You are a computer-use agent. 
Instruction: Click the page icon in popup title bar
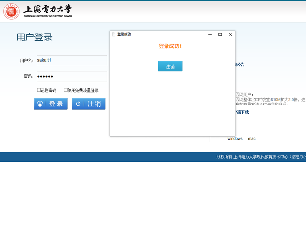(x=114, y=34)
